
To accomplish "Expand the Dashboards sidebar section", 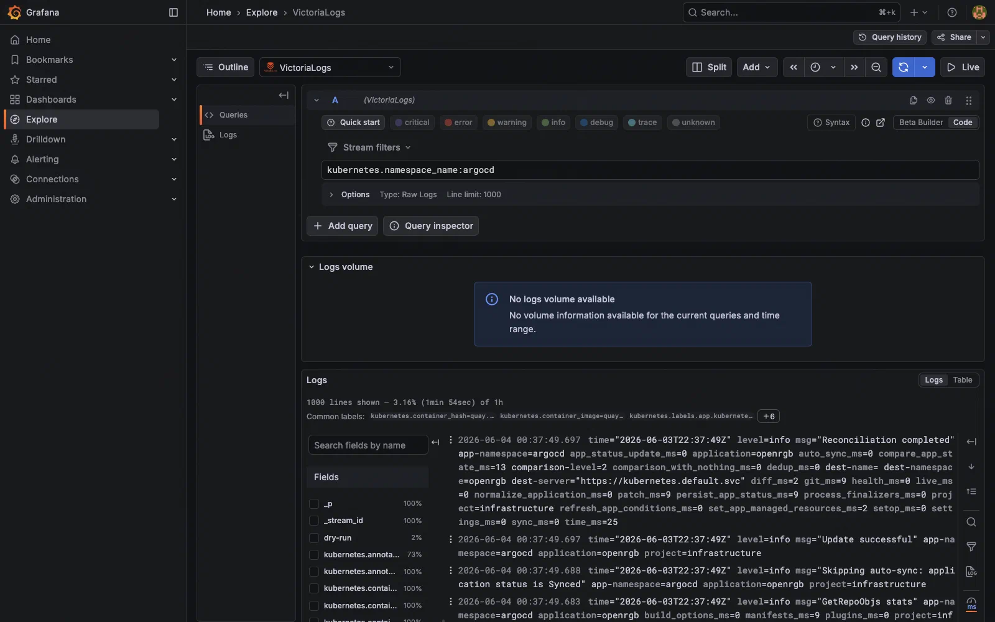I will [174, 100].
